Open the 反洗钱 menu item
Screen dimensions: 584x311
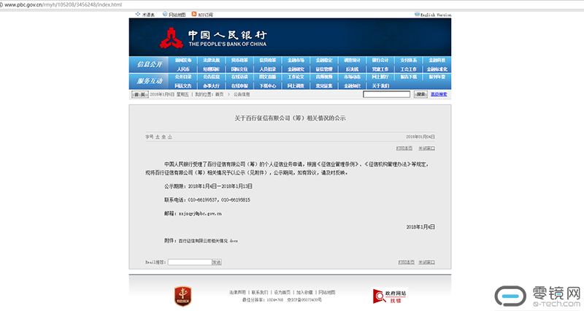pos(352,69)
